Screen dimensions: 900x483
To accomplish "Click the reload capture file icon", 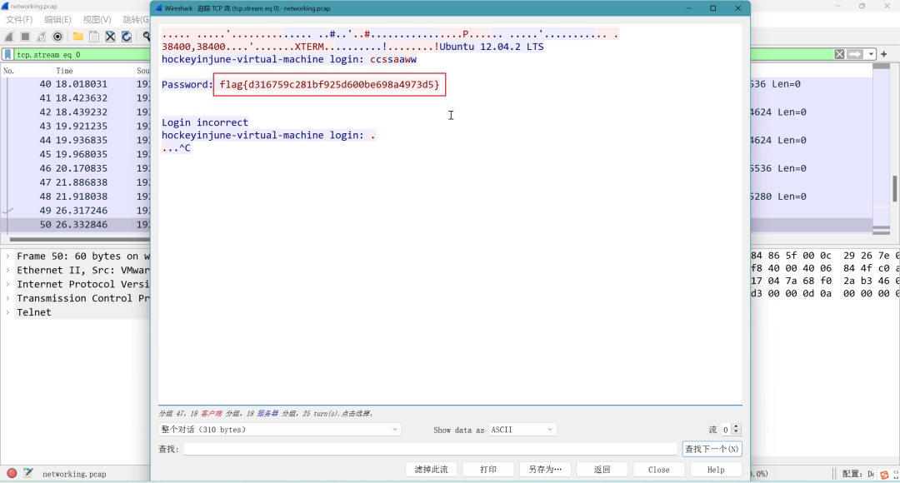I will click(x=127, y=37).
